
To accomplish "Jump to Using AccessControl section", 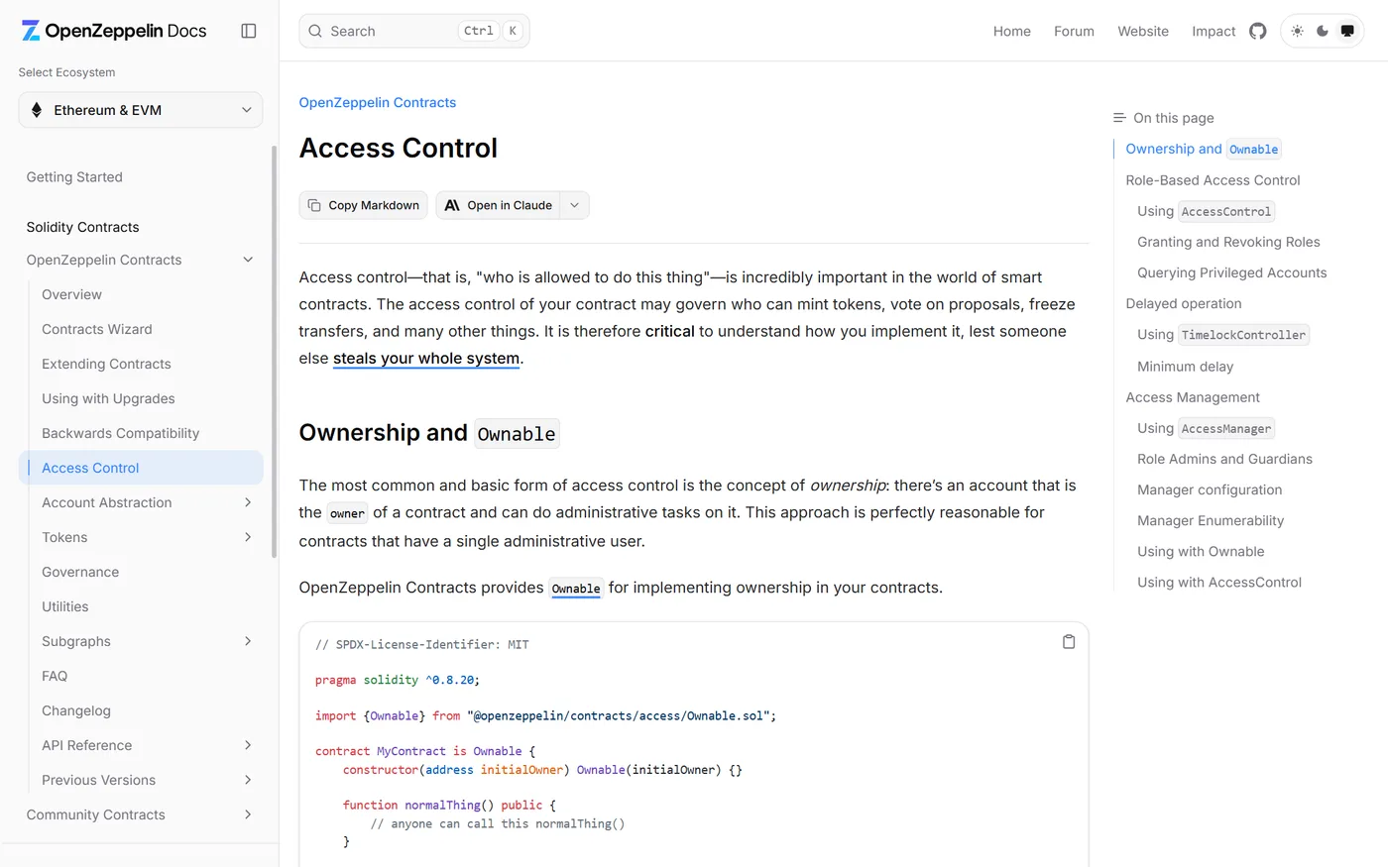I will point(1206,211).
